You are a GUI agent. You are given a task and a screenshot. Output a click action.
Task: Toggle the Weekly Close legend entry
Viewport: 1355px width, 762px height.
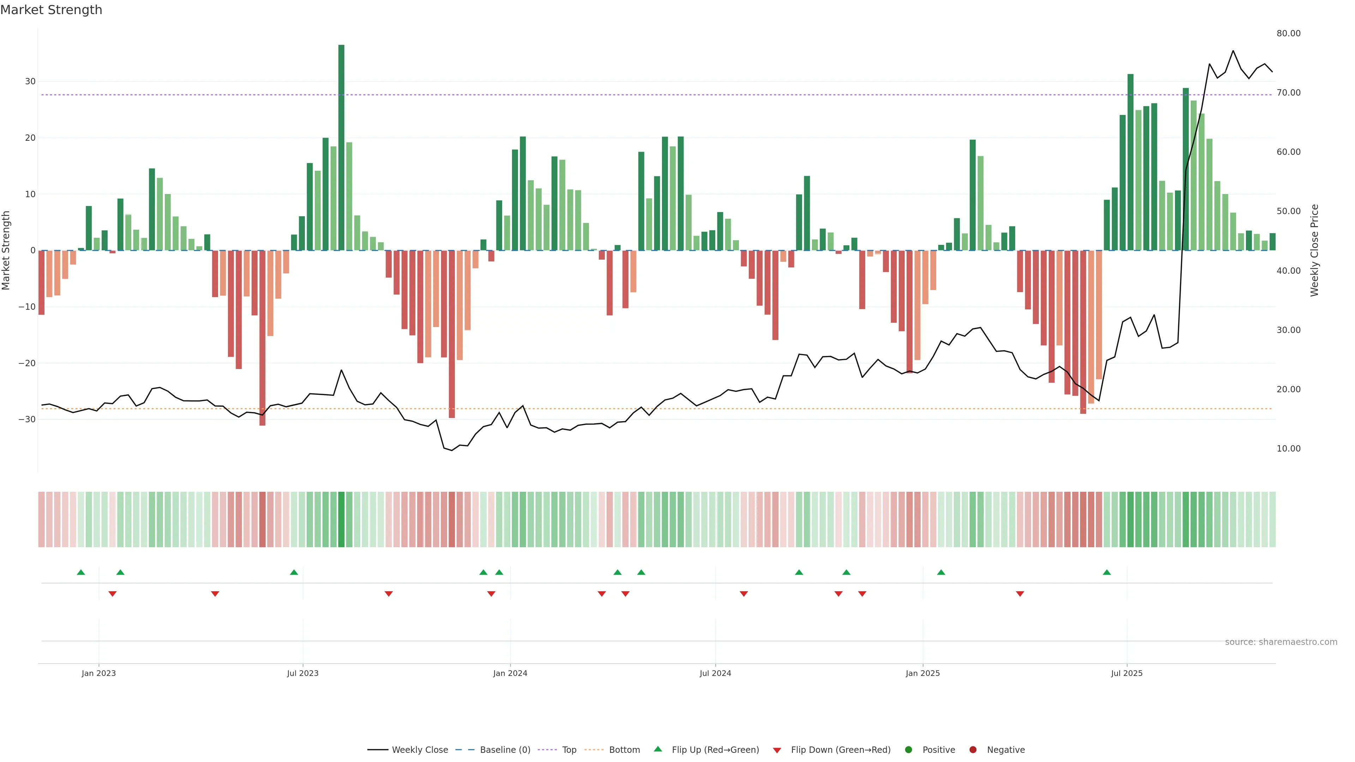pos(419,750)
